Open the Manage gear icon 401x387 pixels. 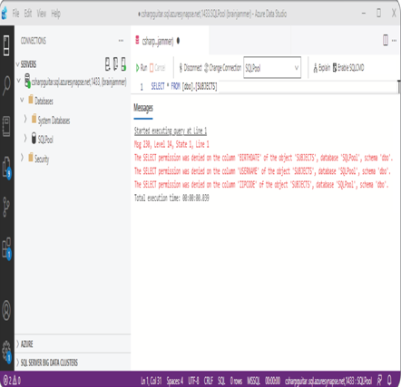pos(6,352)
